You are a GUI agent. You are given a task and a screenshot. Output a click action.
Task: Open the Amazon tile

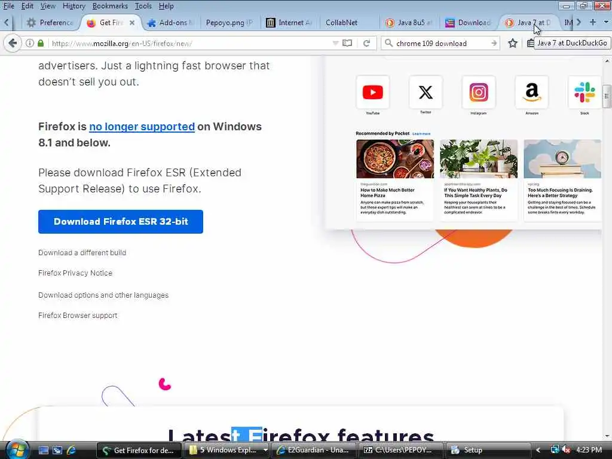coord(531,92)
